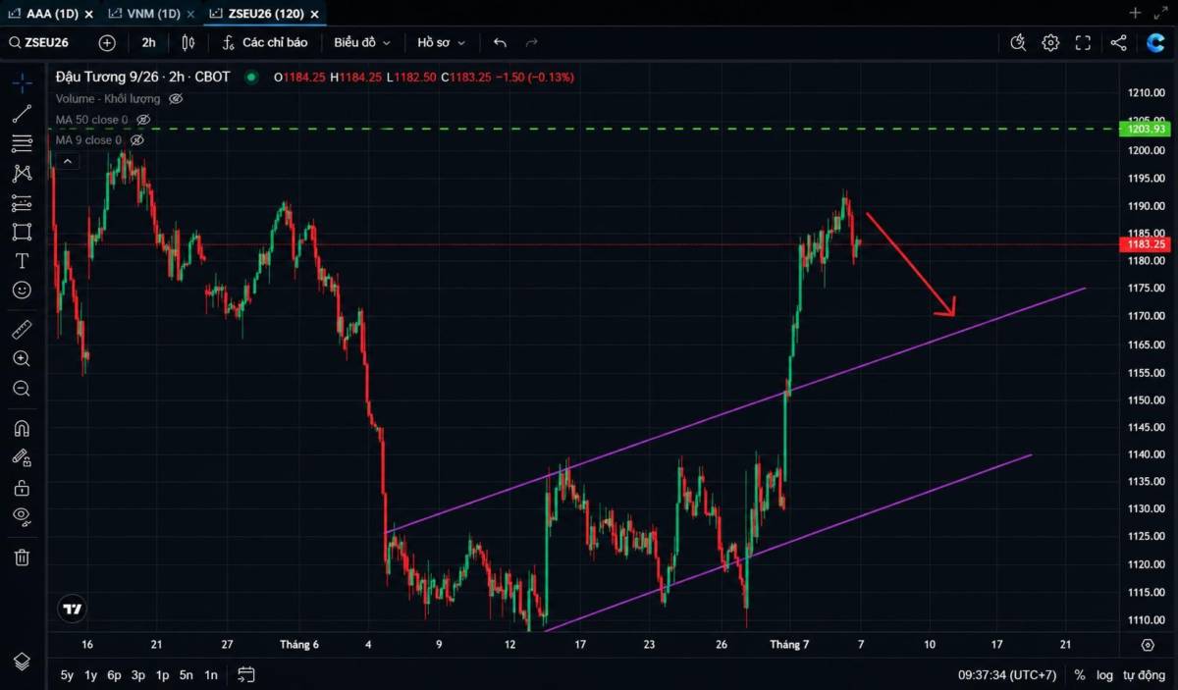This screenshot has height=690, width=1178.
Task: Select the crosshair cursor tool
Action: tap(22, 84)
